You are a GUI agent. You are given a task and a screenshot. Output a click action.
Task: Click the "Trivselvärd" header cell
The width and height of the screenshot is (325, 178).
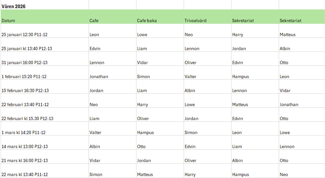click(195, 21)
